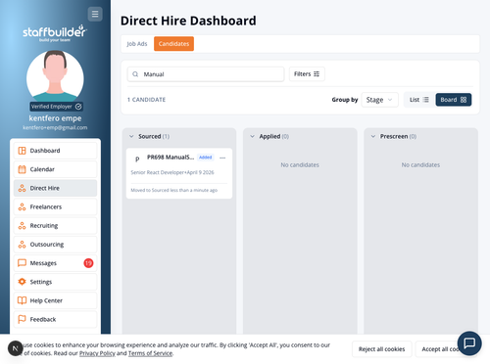The width and height of the screenshot is (490, 364).
Task: Open Settings from the sidebar
Action: (55, 282)
